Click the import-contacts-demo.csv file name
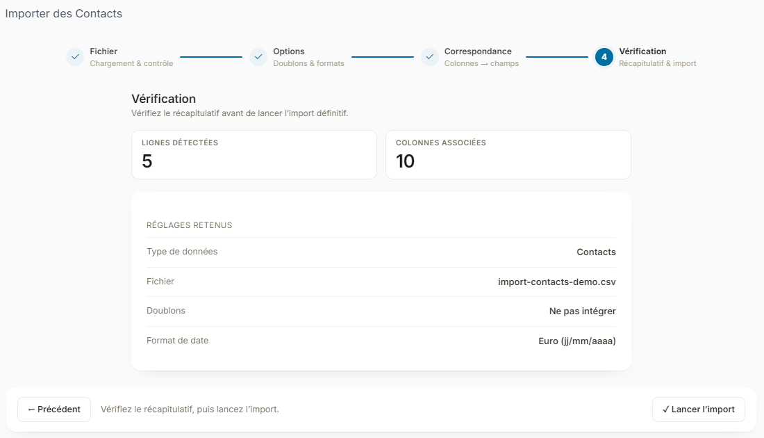764x438 pixels. (x=556, y=282)
